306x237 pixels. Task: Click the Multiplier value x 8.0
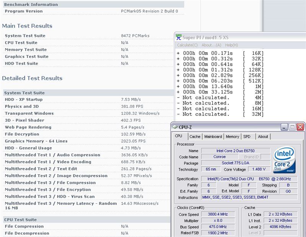(x=218, y=221)
